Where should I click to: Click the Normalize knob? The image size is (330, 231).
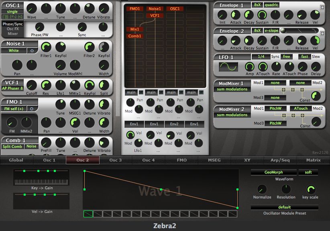click(262, 190)
